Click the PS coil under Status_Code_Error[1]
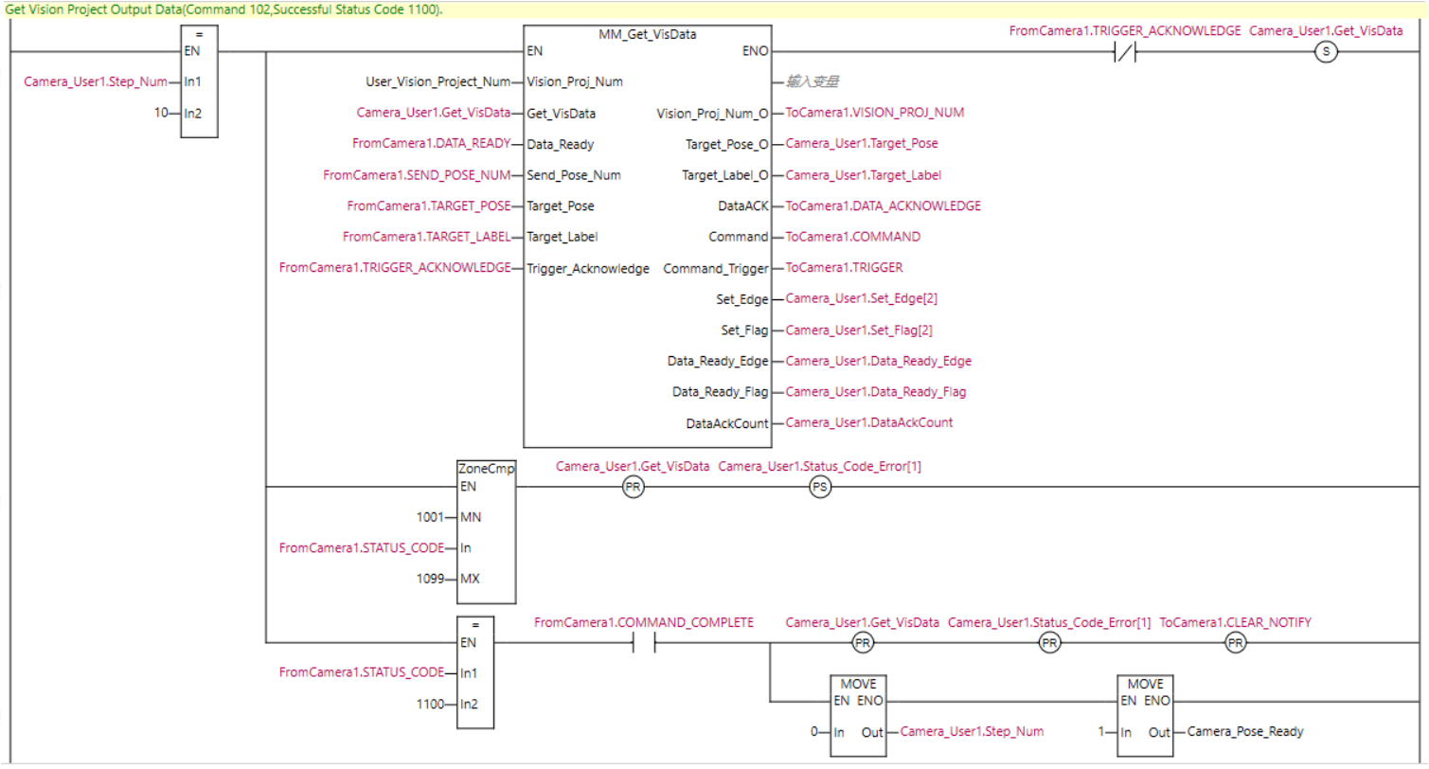The width and height of the screenshot is (1429, 769). click(x=820, y=488)
